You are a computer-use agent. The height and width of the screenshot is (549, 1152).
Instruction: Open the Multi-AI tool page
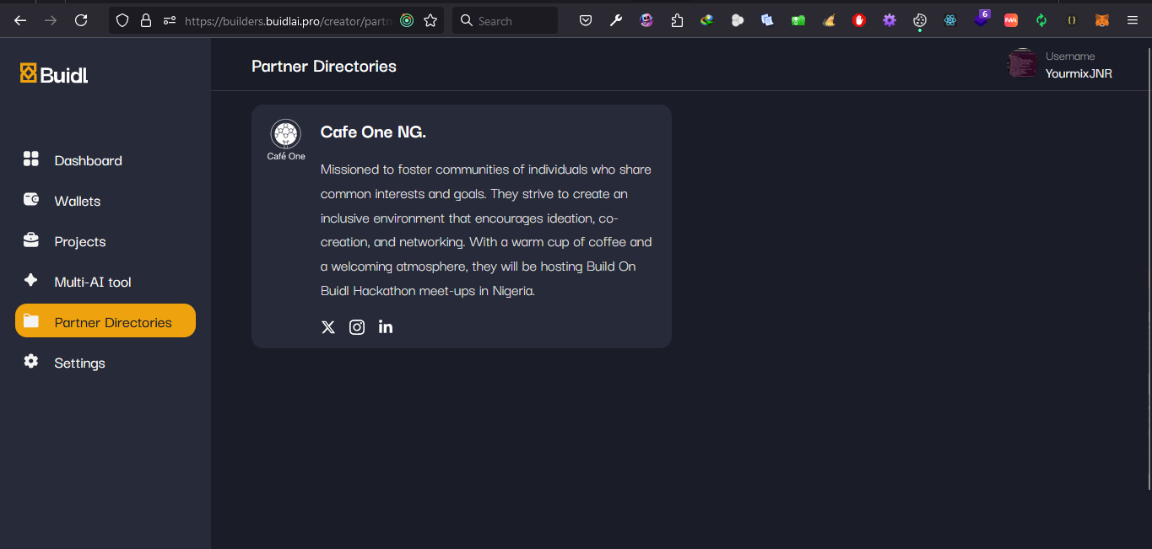coord(92,282)
